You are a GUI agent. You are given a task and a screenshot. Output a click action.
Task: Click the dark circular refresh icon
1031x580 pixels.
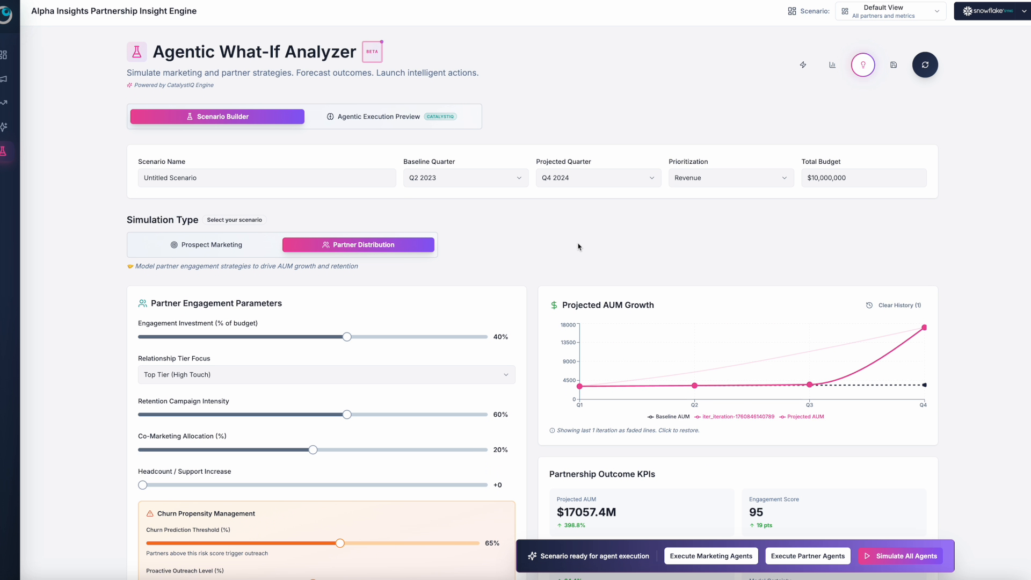(925, 65)
